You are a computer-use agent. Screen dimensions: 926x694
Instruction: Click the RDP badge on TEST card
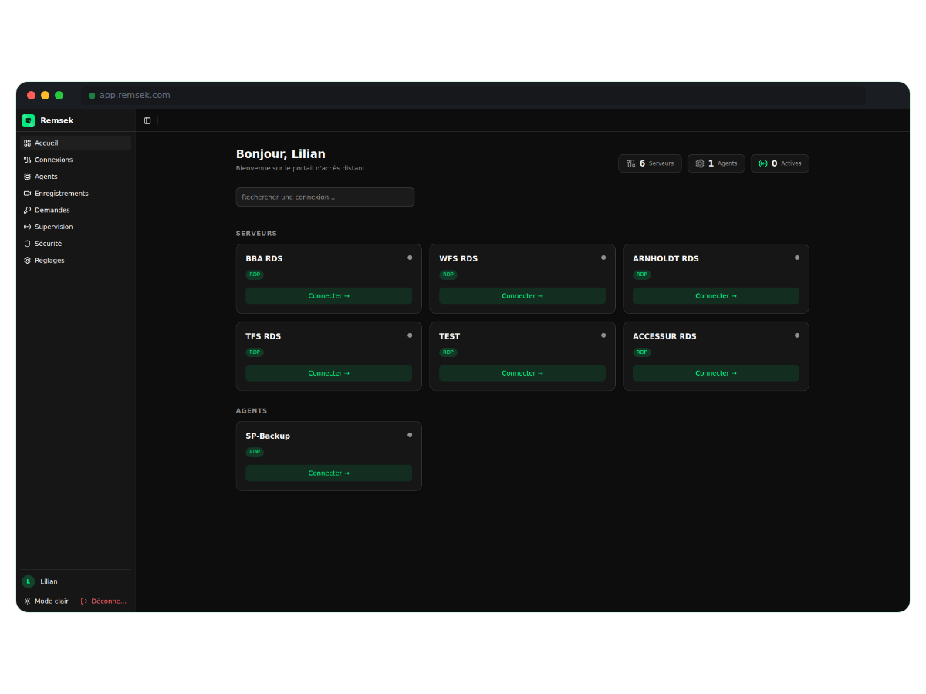pyautogui.click(x=448, y=352)
